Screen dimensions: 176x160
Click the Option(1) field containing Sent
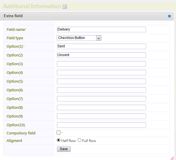click(x=101, y=46)
